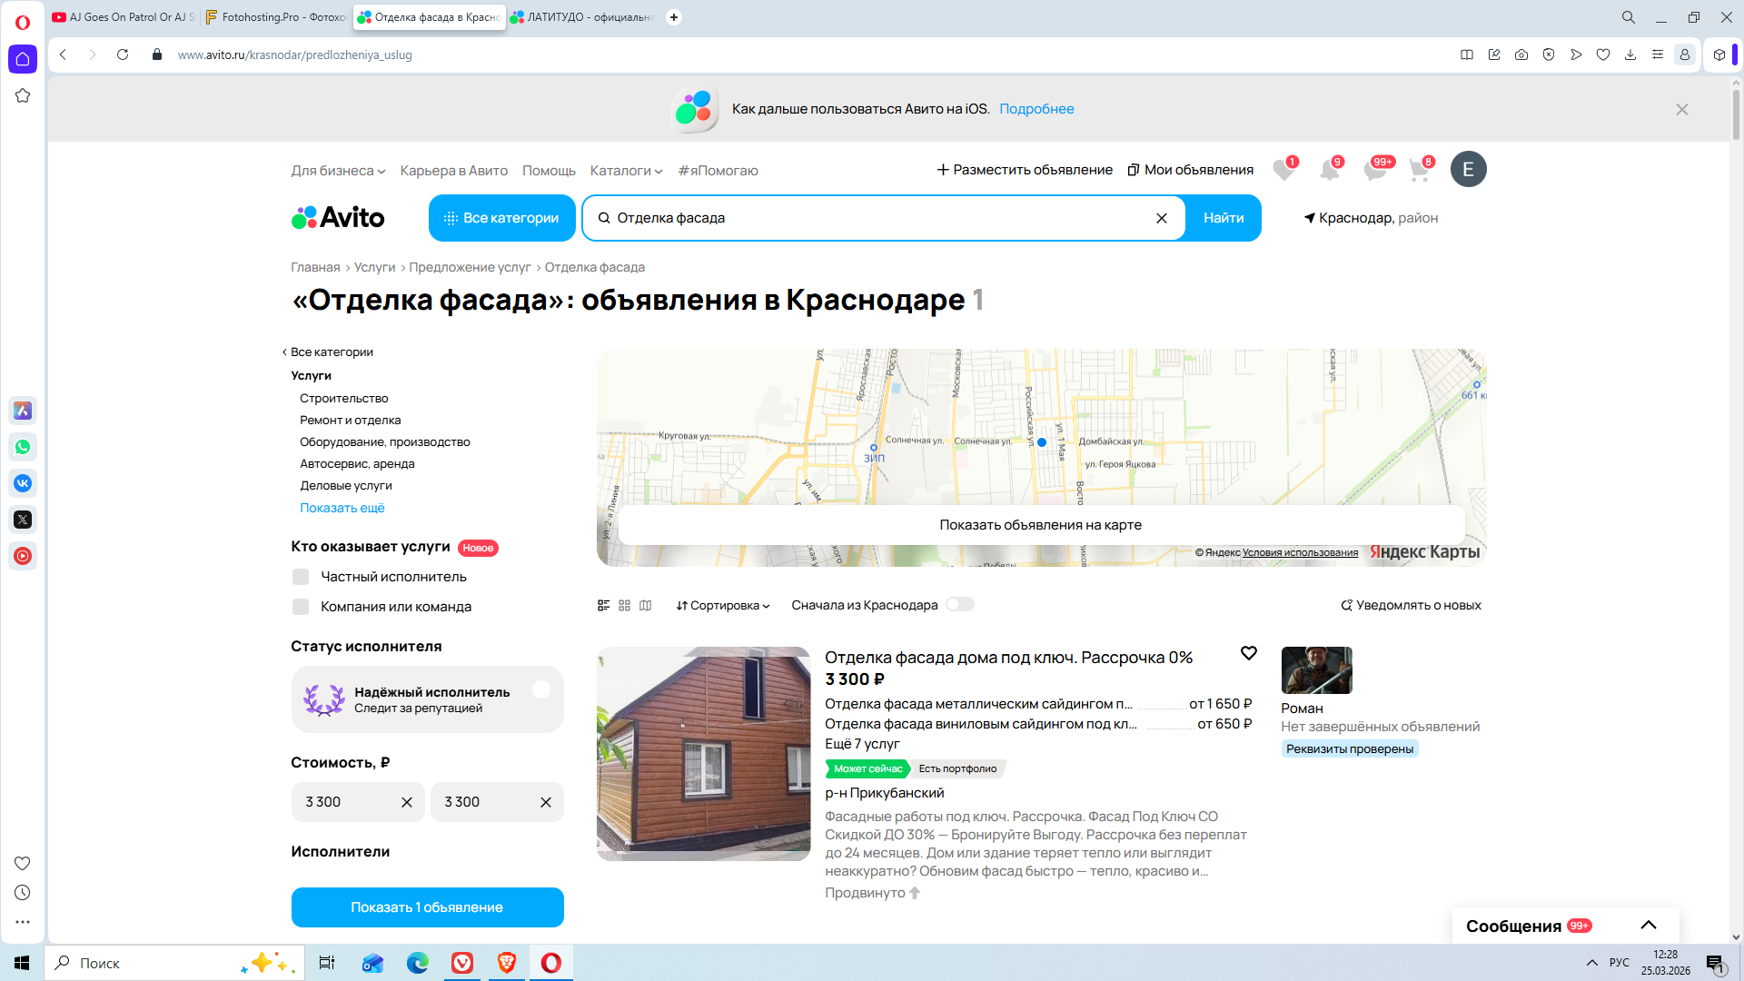Check the Компания или команда checkbox

tap(301, 607)
